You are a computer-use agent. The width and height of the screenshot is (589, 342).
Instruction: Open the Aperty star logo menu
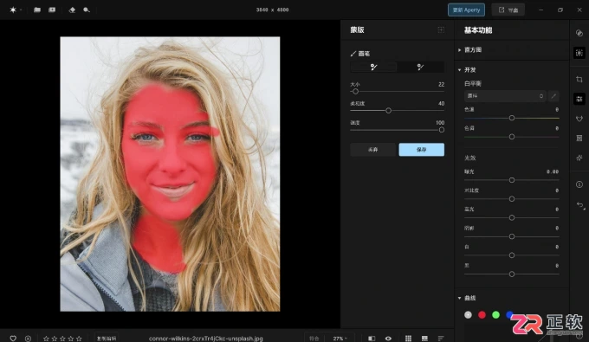tap(13, 10)
